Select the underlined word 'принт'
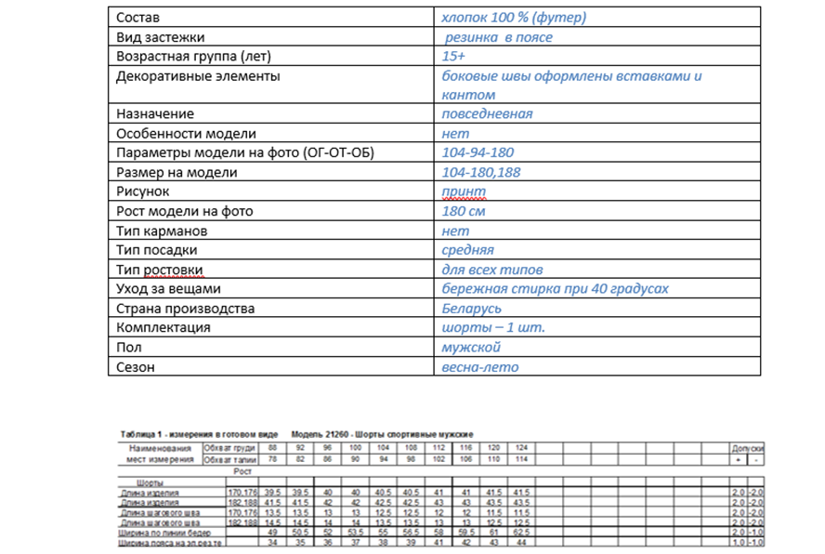Viewport: 825px width, 554px height. [465, 191]
